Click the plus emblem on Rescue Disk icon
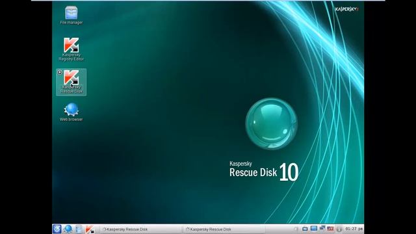Image resolution: width=416 pixels, height=234 pixels. tap(60, 72)
